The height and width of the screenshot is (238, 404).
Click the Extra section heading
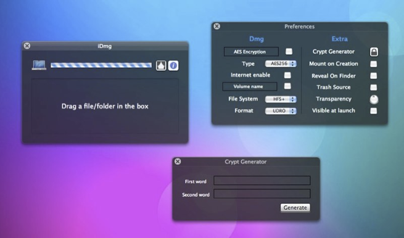coord(340,39)
